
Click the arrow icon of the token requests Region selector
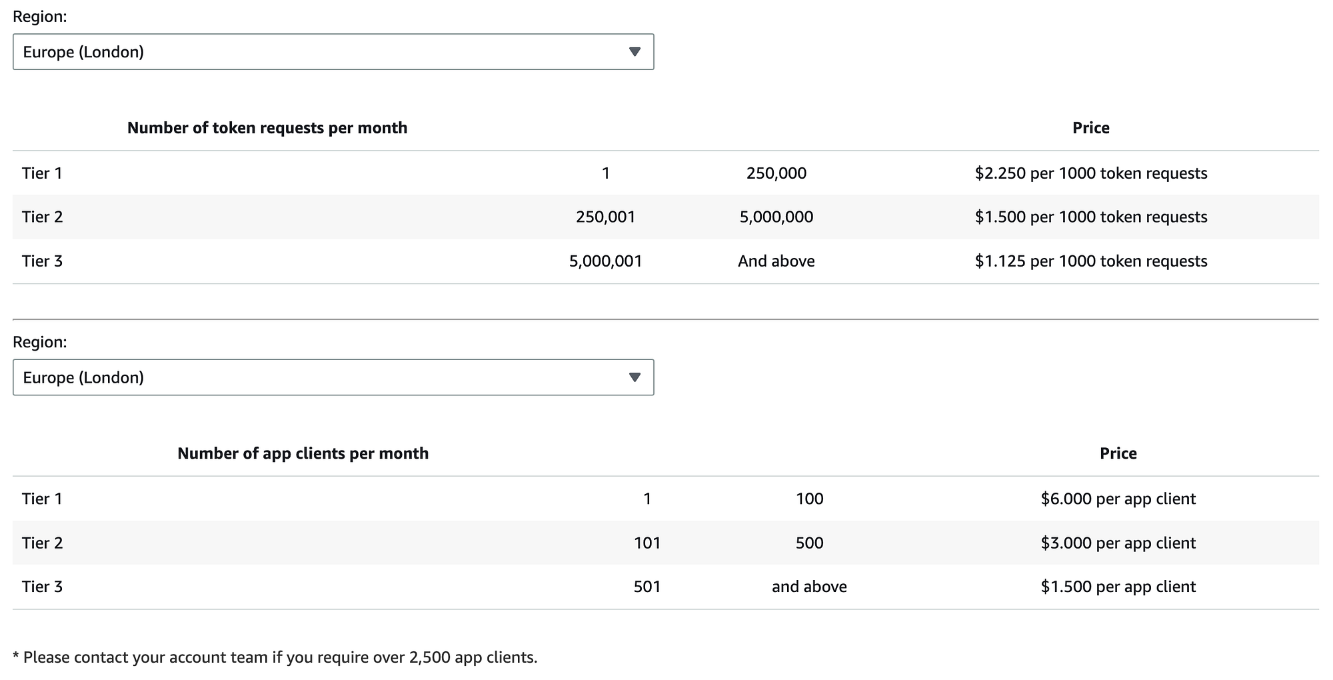click(635, 52)
